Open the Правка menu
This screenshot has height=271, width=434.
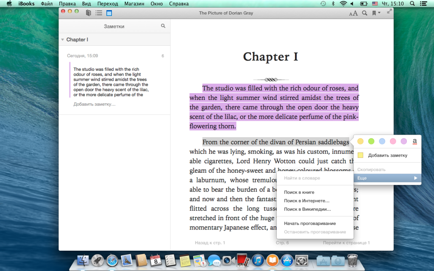point(67,3)
